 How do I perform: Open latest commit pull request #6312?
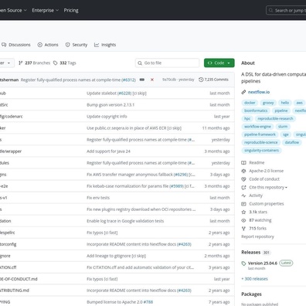pyautogui.click(x=128, y=80)
